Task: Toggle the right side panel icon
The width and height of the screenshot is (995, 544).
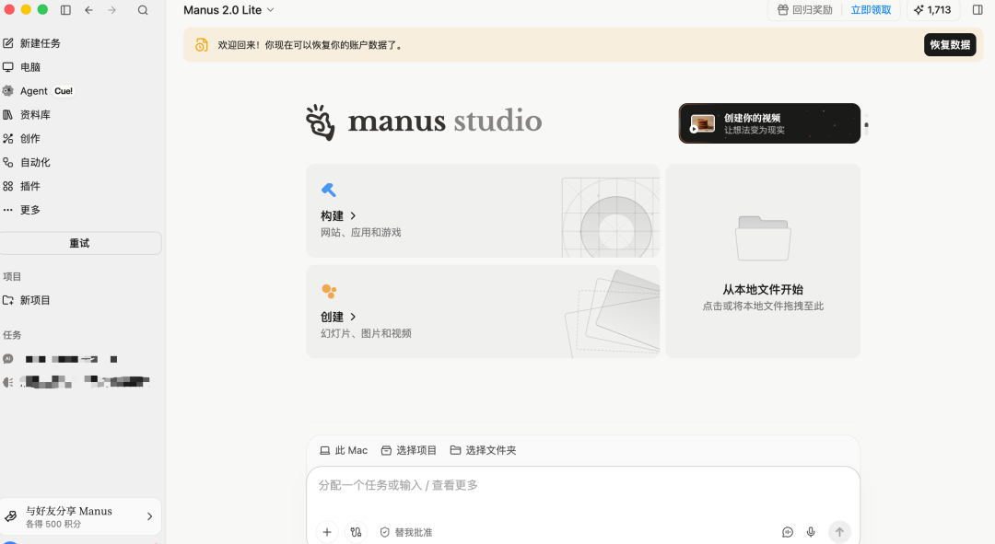Action: point(977,10)
